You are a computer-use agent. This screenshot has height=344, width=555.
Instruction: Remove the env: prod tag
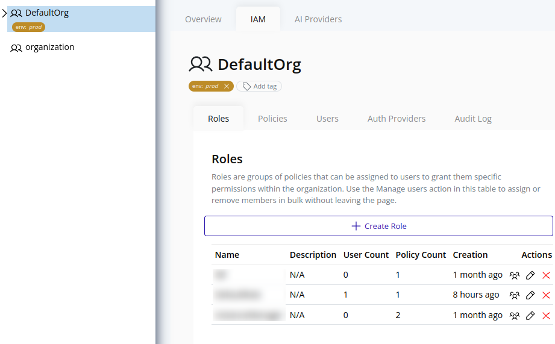point(227,86)
